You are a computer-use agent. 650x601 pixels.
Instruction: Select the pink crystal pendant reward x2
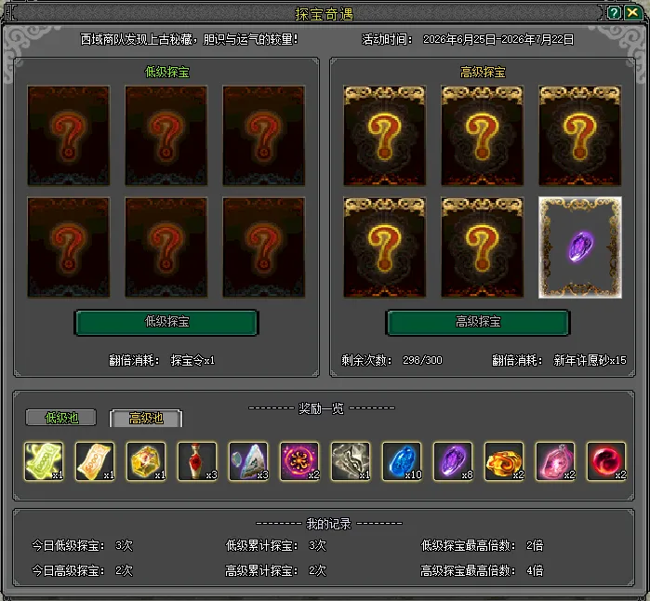(x=555, y=461)
